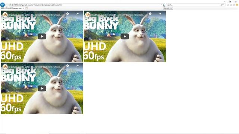
Task: Open the title link of top-right video
Action: point(118,15)
